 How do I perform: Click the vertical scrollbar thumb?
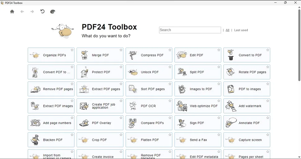click(x=299, y=45)
